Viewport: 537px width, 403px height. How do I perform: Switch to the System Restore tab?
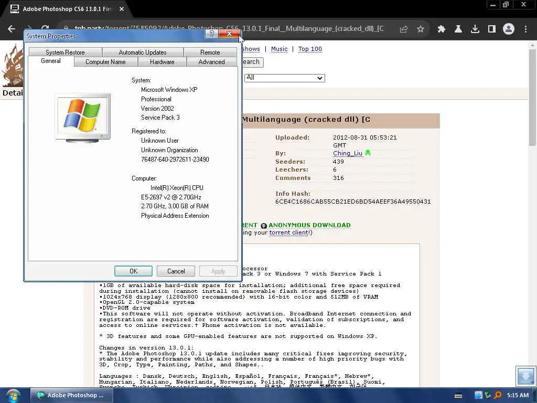(65, 52)
